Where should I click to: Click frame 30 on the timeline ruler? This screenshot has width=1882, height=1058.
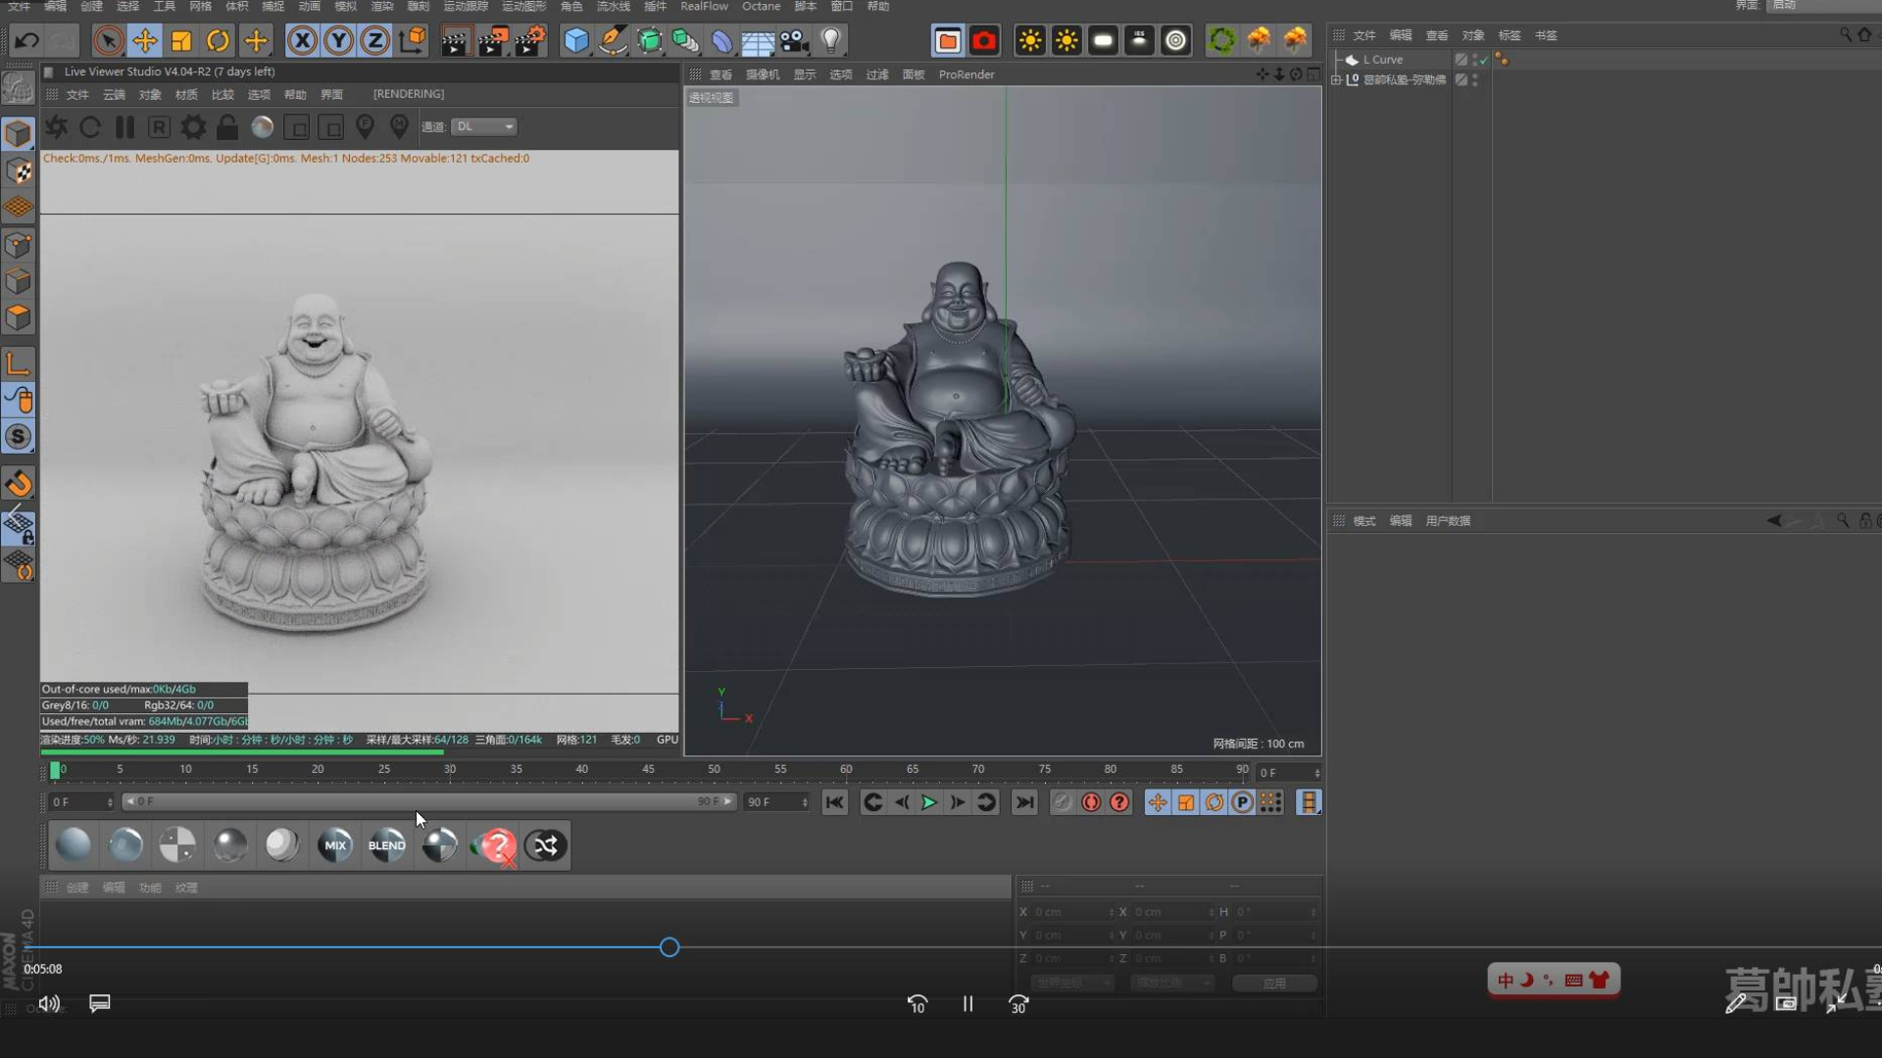point(450,770)
